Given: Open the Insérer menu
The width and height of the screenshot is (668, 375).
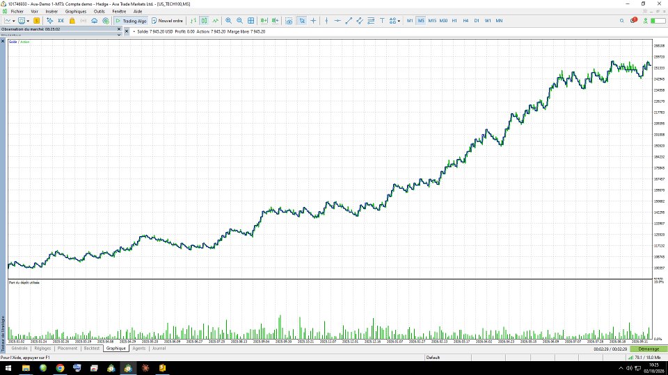Looking at the screenshot, I should pos(51,12).
